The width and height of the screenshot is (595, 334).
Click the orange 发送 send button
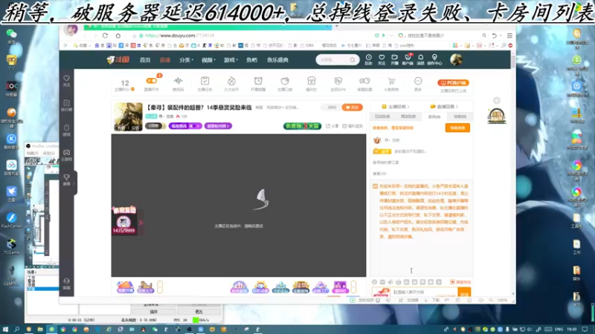click(464, 292)
